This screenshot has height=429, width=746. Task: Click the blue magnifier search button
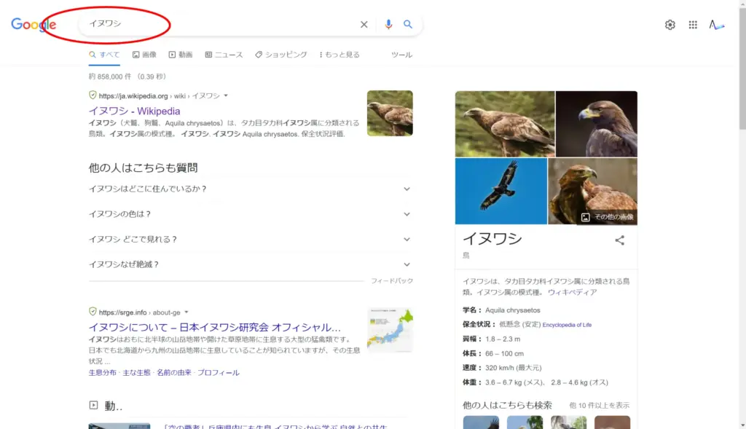[408, 24]
